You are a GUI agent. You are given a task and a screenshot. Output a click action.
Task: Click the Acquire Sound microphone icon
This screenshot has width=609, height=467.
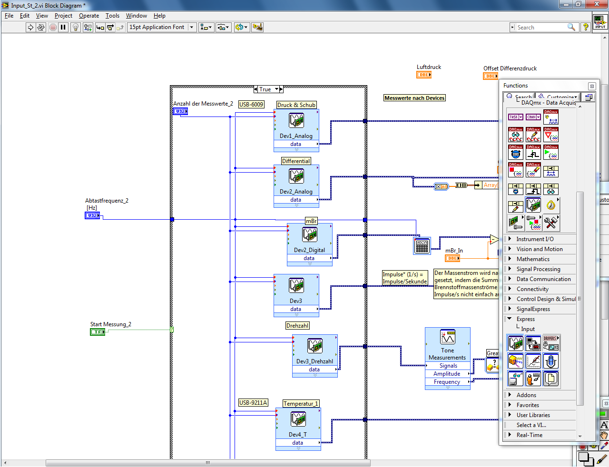(x=551, y=361)
